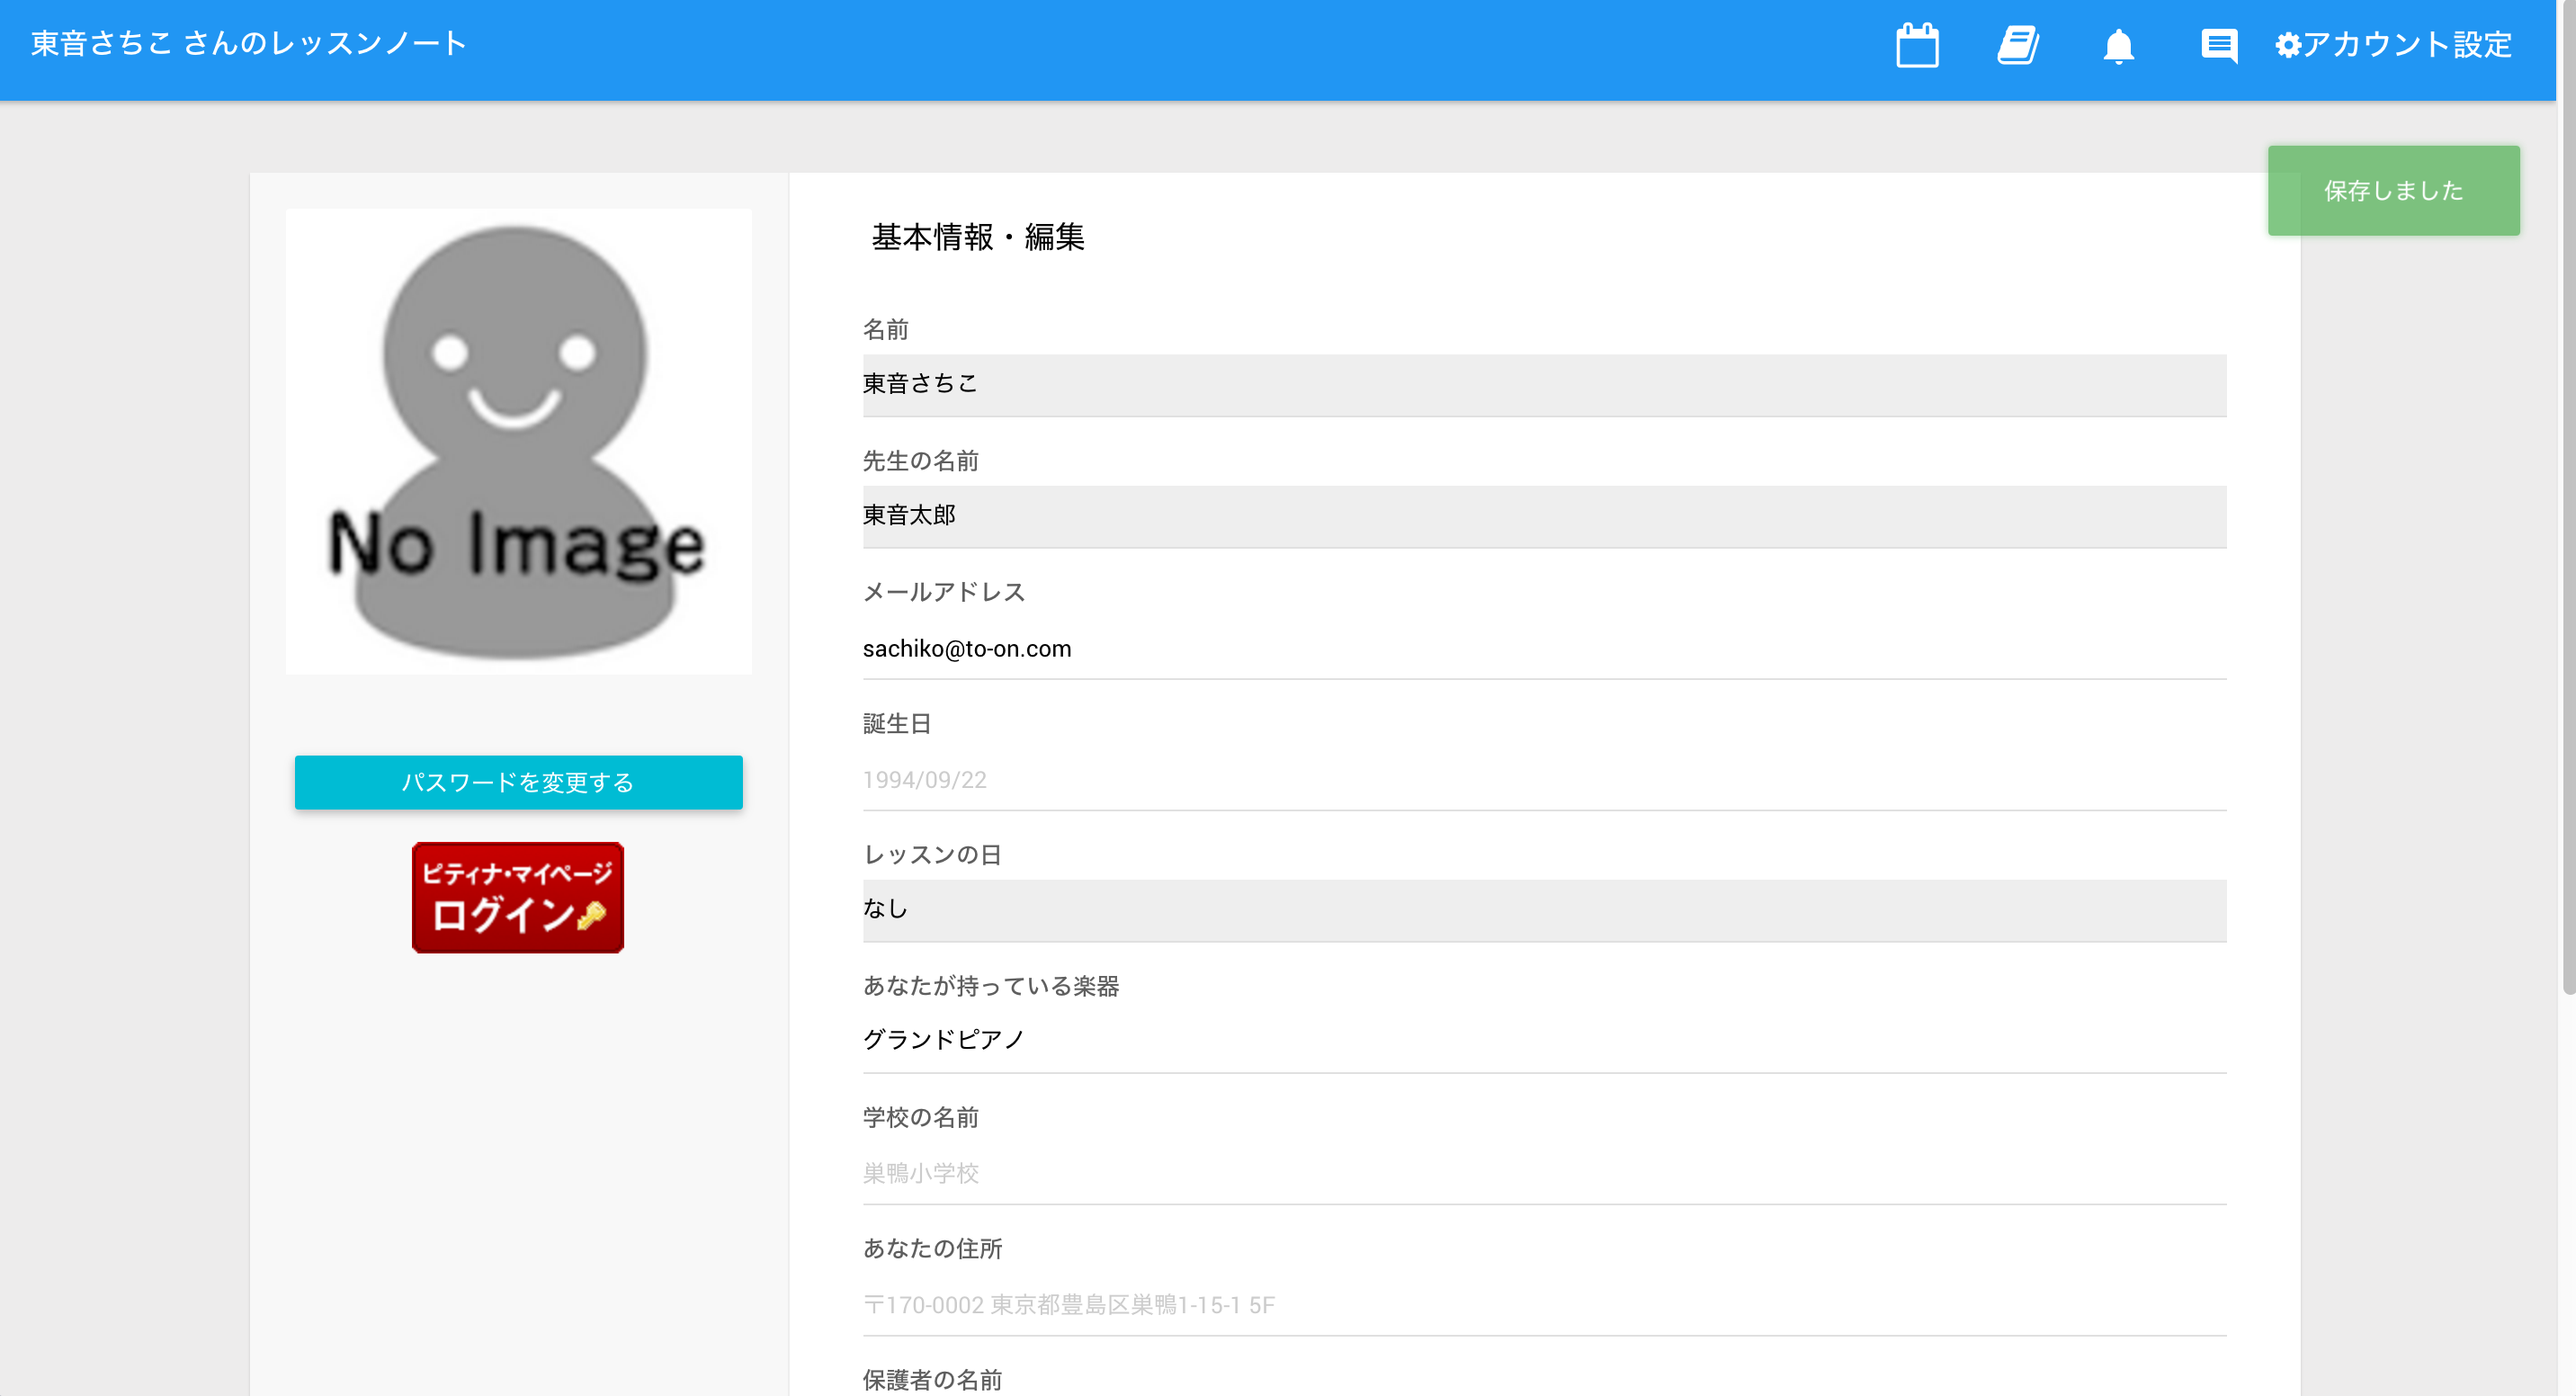The height and width of the screenshot is (1396, 2576).
Task: Open the lesson notebook book icon
Action: 2018,45
